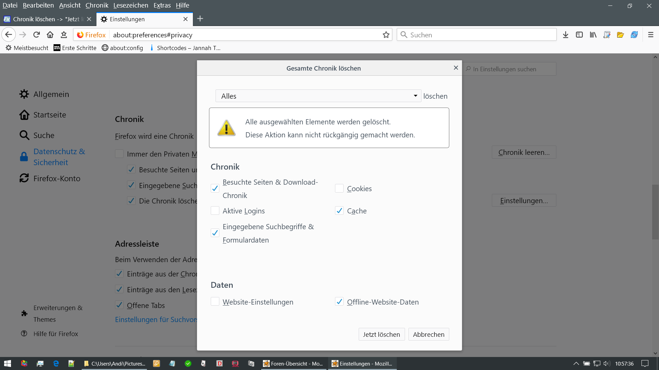
Task: Enable the Website-Einstellungen checkbox
Action: coord(215,301)
